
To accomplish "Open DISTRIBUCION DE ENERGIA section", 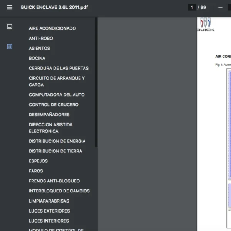I will pos(57,141).
